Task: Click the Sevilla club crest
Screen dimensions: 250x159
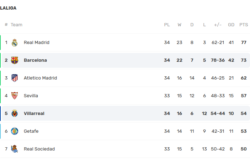Action: click(15, 96)
